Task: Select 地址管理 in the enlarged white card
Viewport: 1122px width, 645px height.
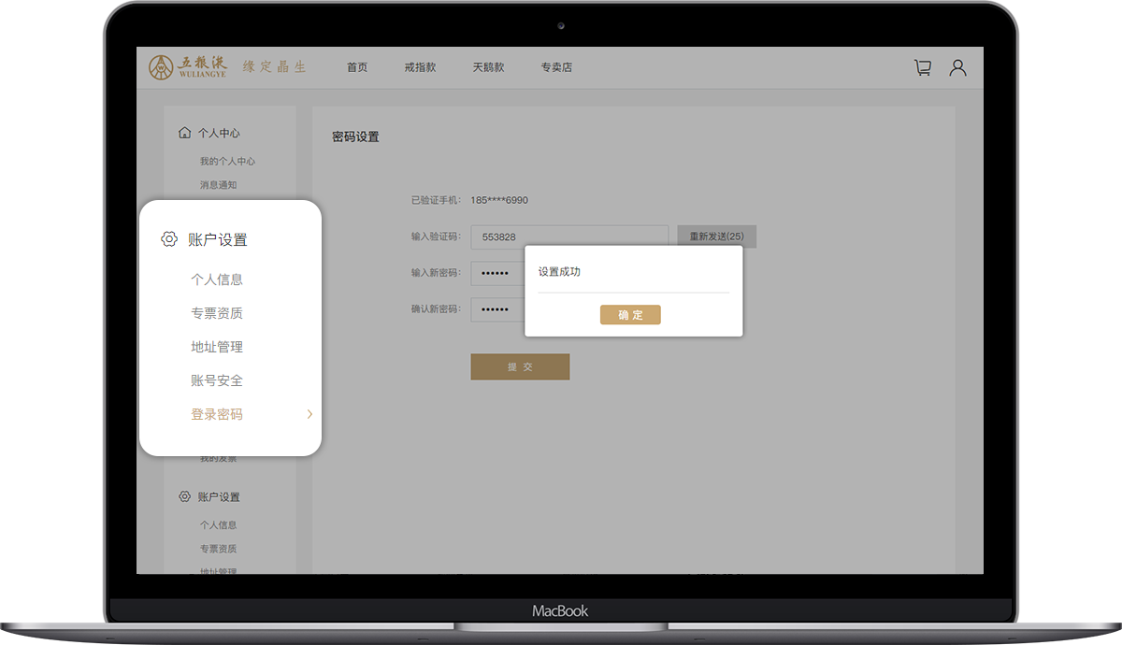Action: (x=217, y=347)
